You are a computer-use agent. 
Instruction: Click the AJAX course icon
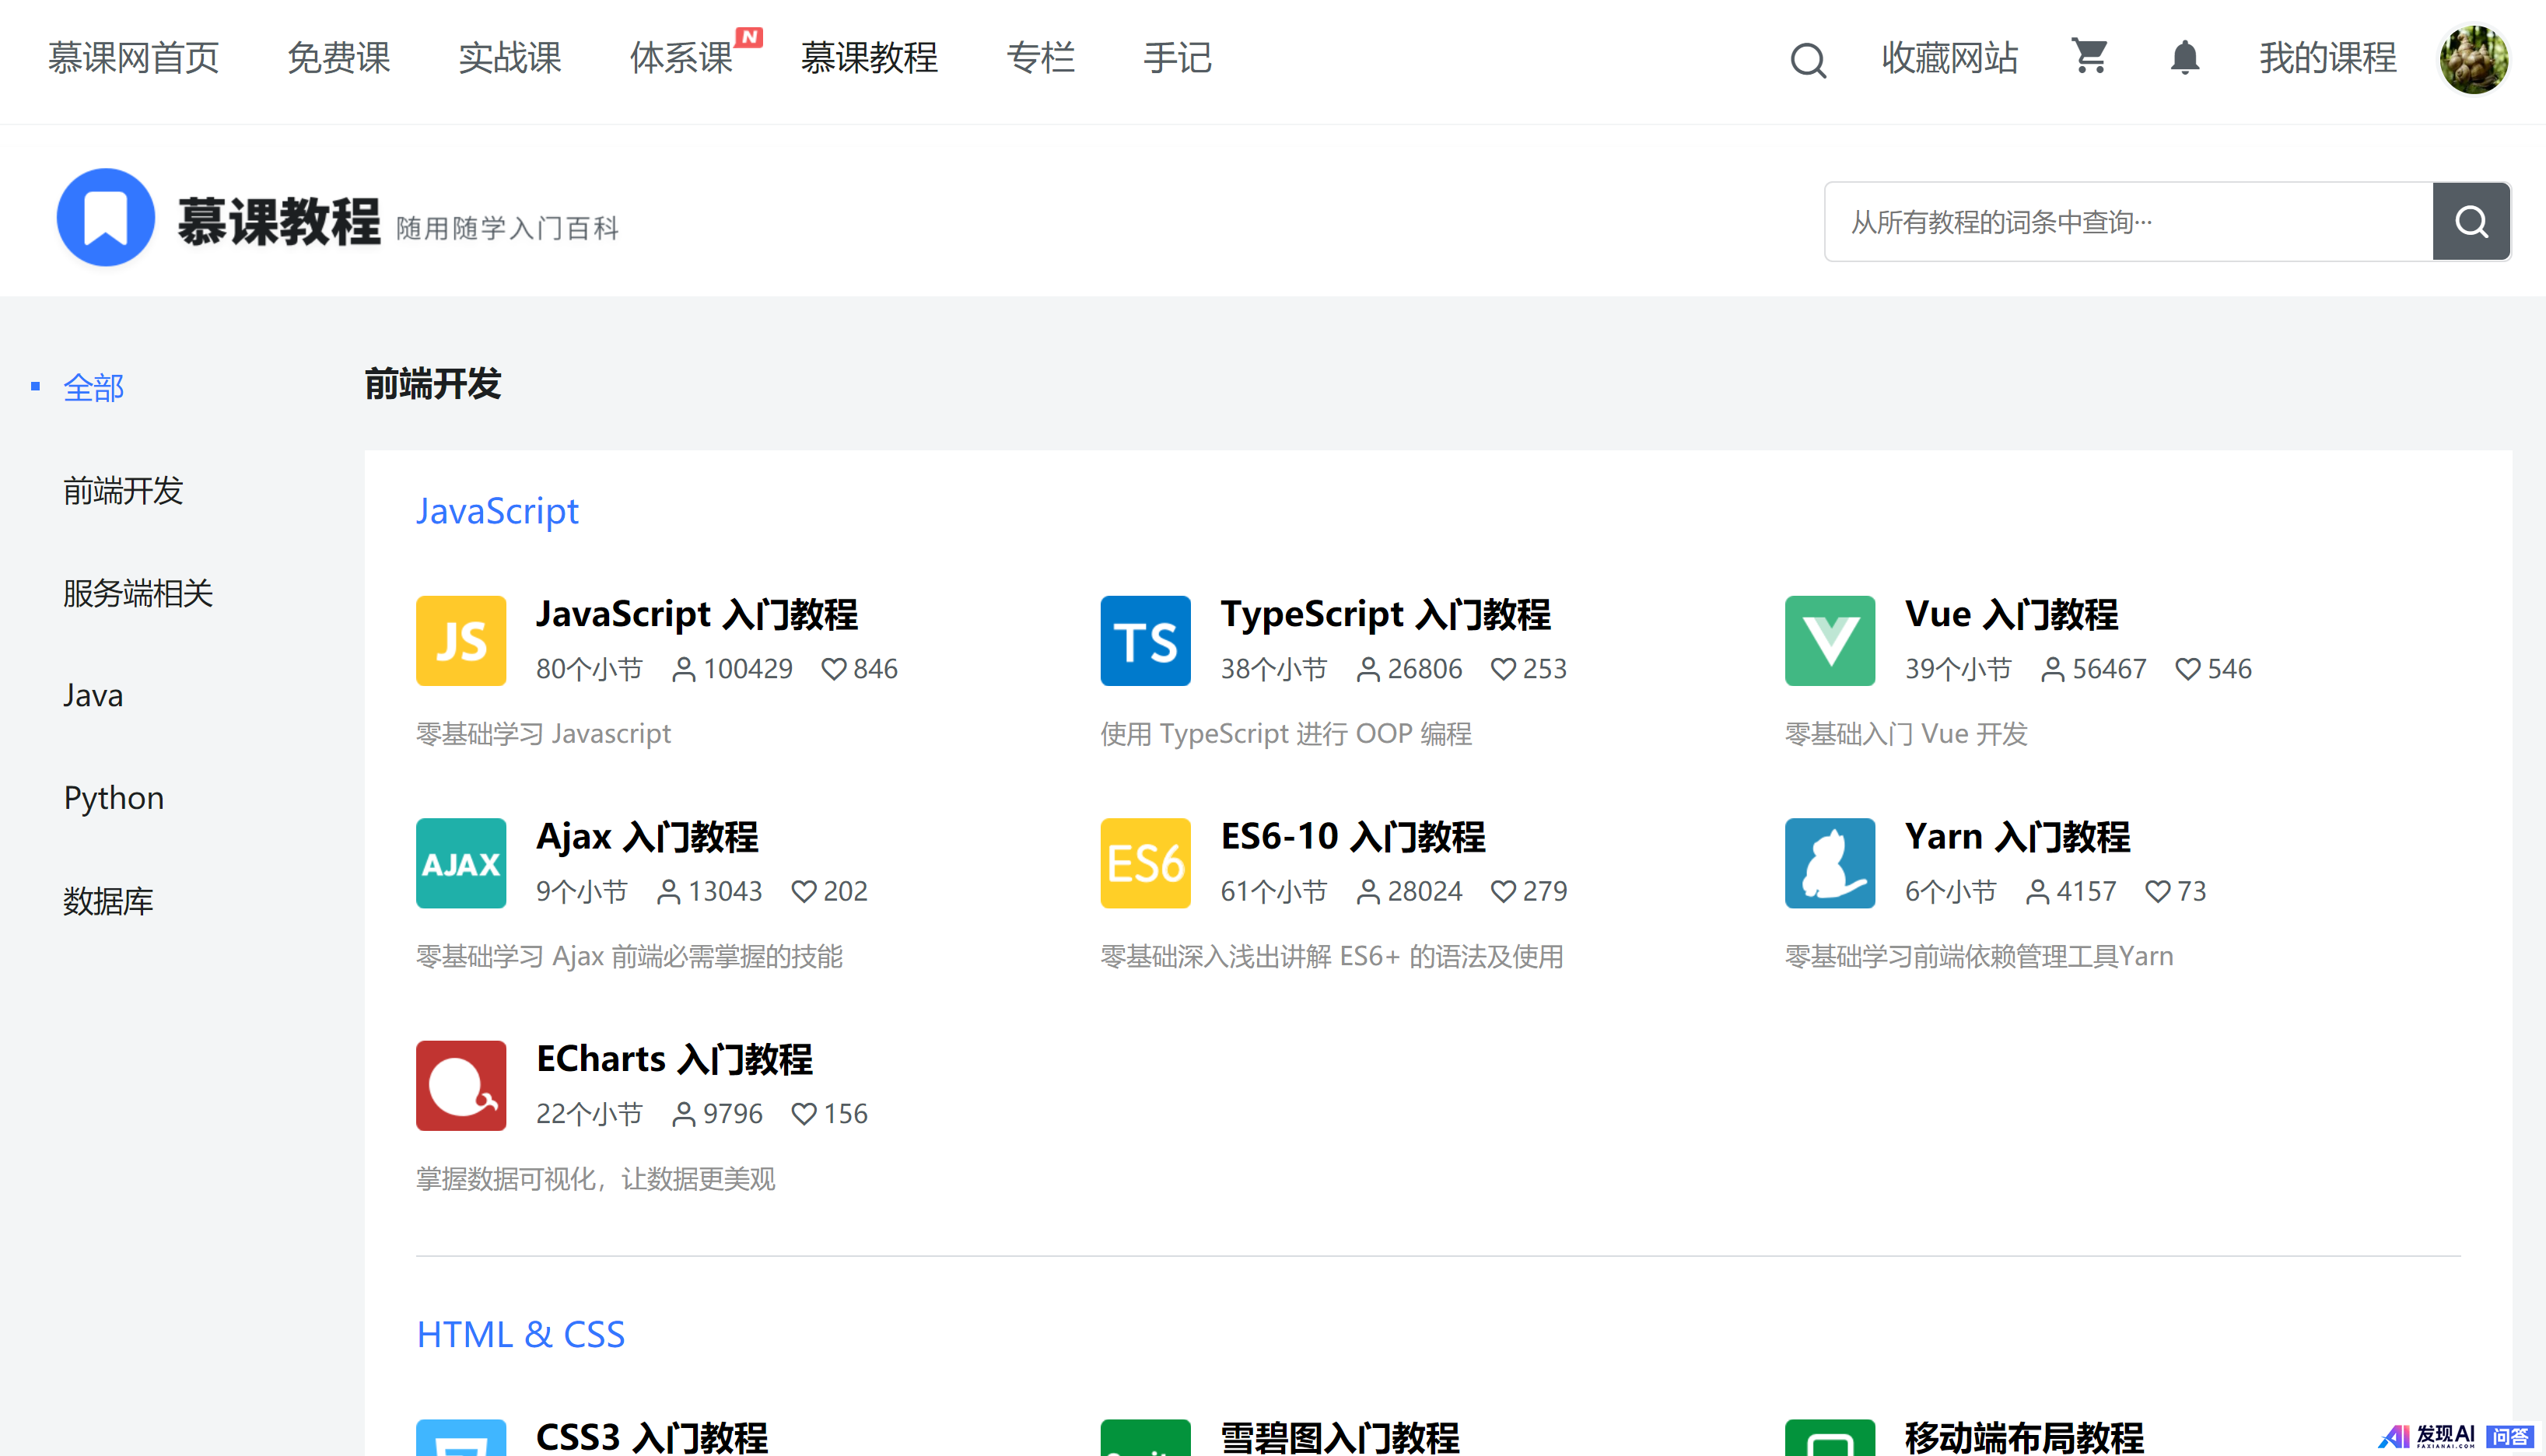pyautogui.click(x=461, y=863)
